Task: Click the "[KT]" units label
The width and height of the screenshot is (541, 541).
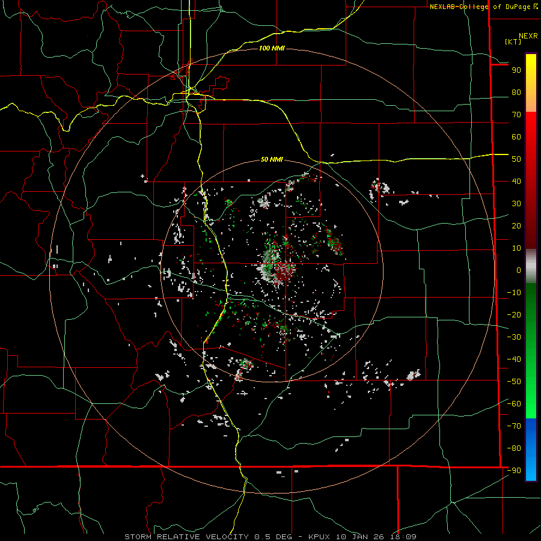Action: coord(513,41)
